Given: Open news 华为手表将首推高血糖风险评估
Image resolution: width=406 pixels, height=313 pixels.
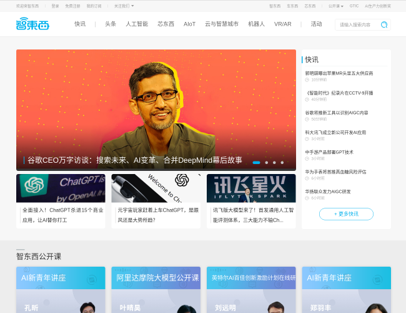Looking at the screenshot, I should (335, 172).
